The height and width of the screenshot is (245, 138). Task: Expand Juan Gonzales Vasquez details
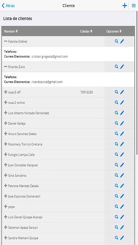click(6, 165)
